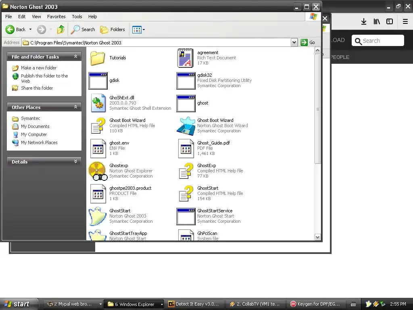Screen dimensions: 413x310
Task: Select the gdisk32 partitioning utility icon
Action: point(186,81)
